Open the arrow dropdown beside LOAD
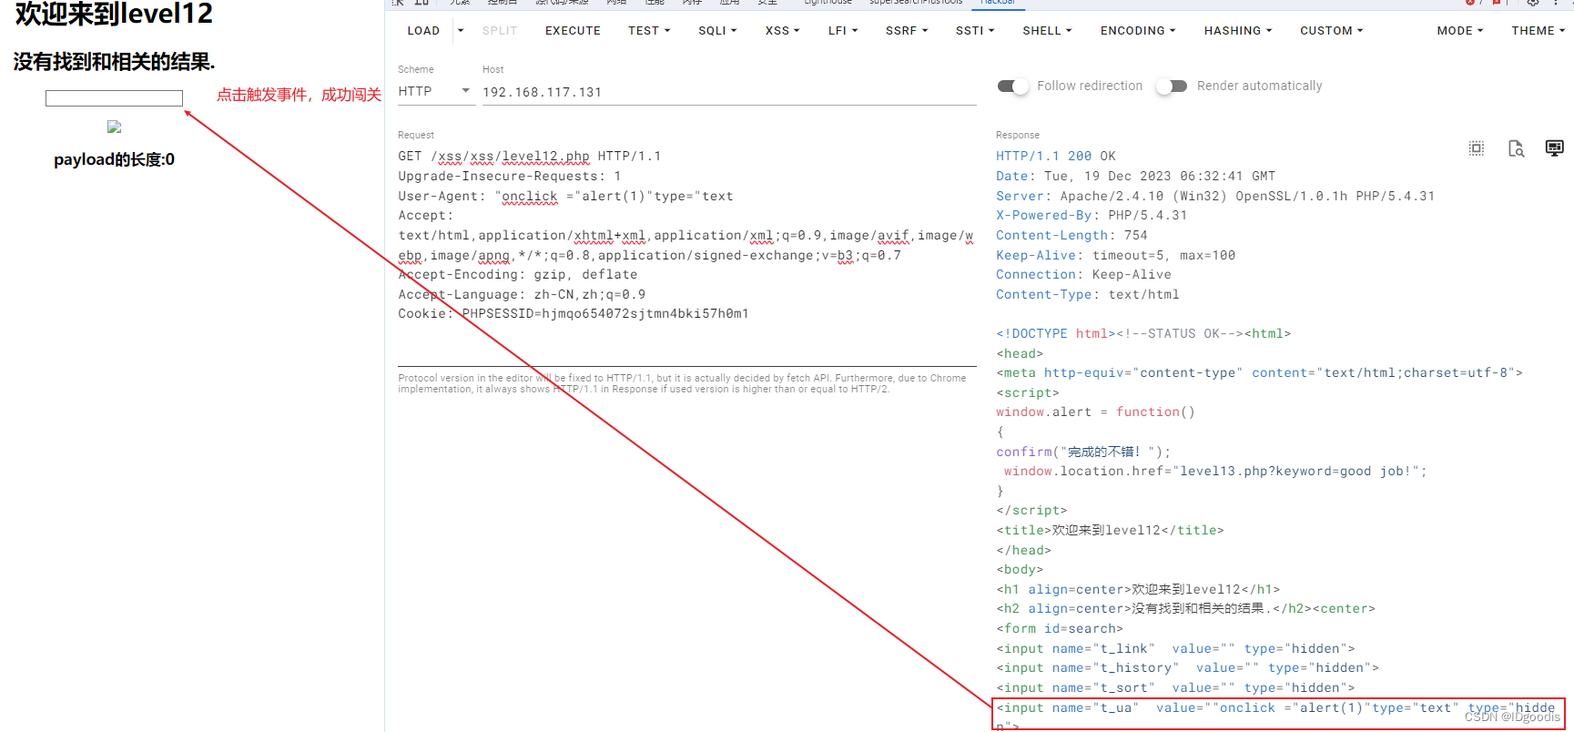This screenshot has width=1574, height=732. (461, 31)
